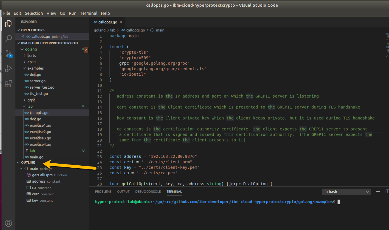Add a new terminal with plus icon

(x=378, y=192)
